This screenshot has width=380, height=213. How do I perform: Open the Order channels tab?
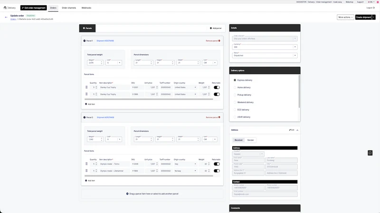click(69, 8)
